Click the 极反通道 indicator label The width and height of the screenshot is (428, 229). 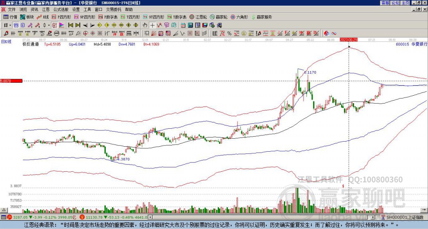pos(31,44)
